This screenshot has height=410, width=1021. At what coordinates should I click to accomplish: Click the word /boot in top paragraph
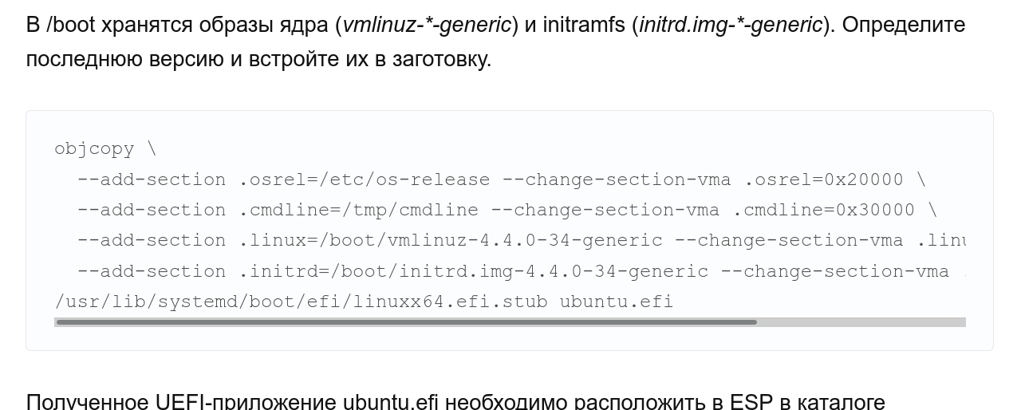pyautogui.click(x=71, y=25)
